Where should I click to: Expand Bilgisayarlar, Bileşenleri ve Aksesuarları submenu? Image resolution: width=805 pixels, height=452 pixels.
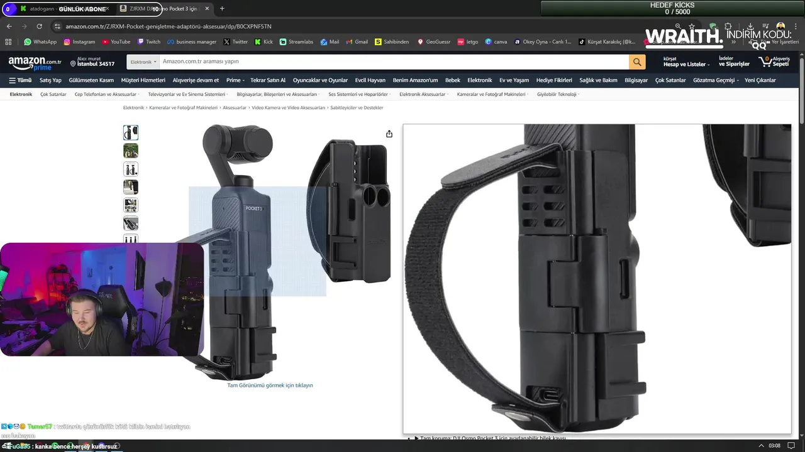278,94
